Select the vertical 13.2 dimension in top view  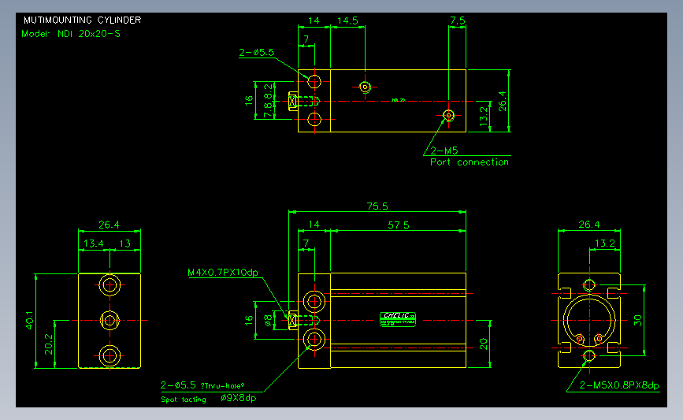[x=484, y=117]
